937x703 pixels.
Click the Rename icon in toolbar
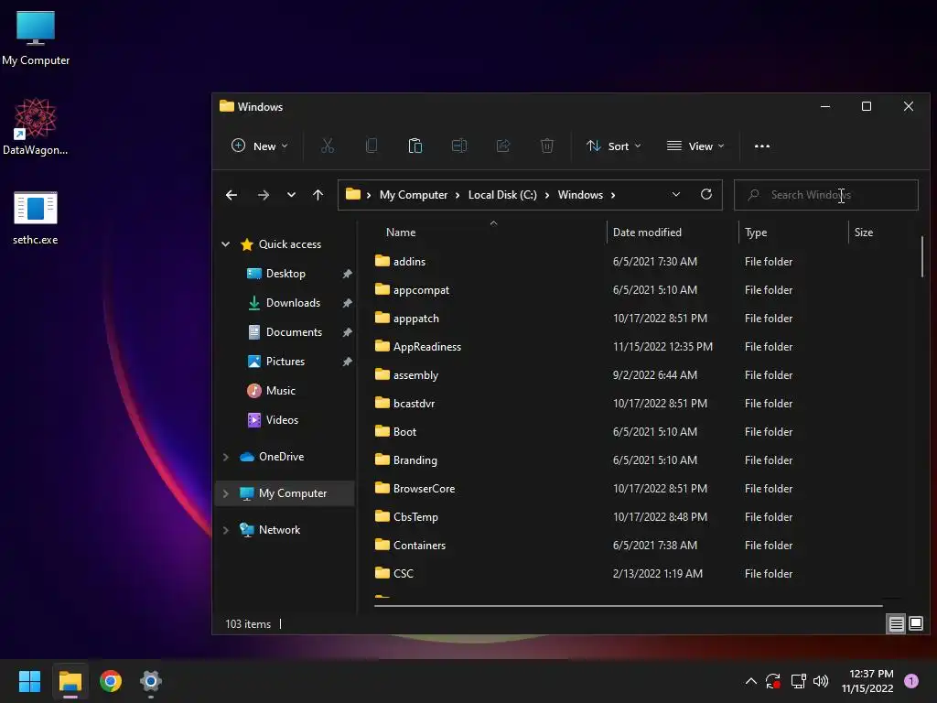point(459,146)
